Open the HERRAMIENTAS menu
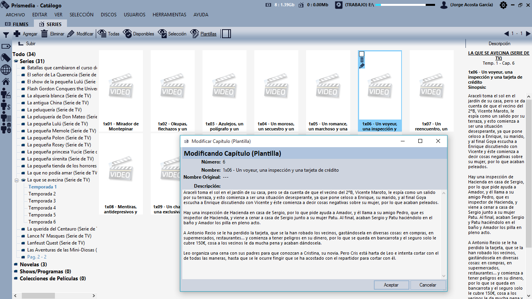Viewport: 532px width, 299px height. (x=169, y=15)
